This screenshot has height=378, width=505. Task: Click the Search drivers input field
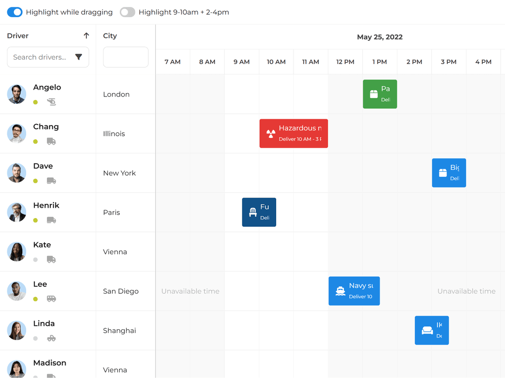(39, 57)
